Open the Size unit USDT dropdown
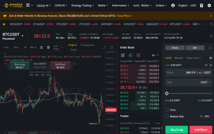The height and width of the screenshot is (134, 214). [x=205, y=82]
